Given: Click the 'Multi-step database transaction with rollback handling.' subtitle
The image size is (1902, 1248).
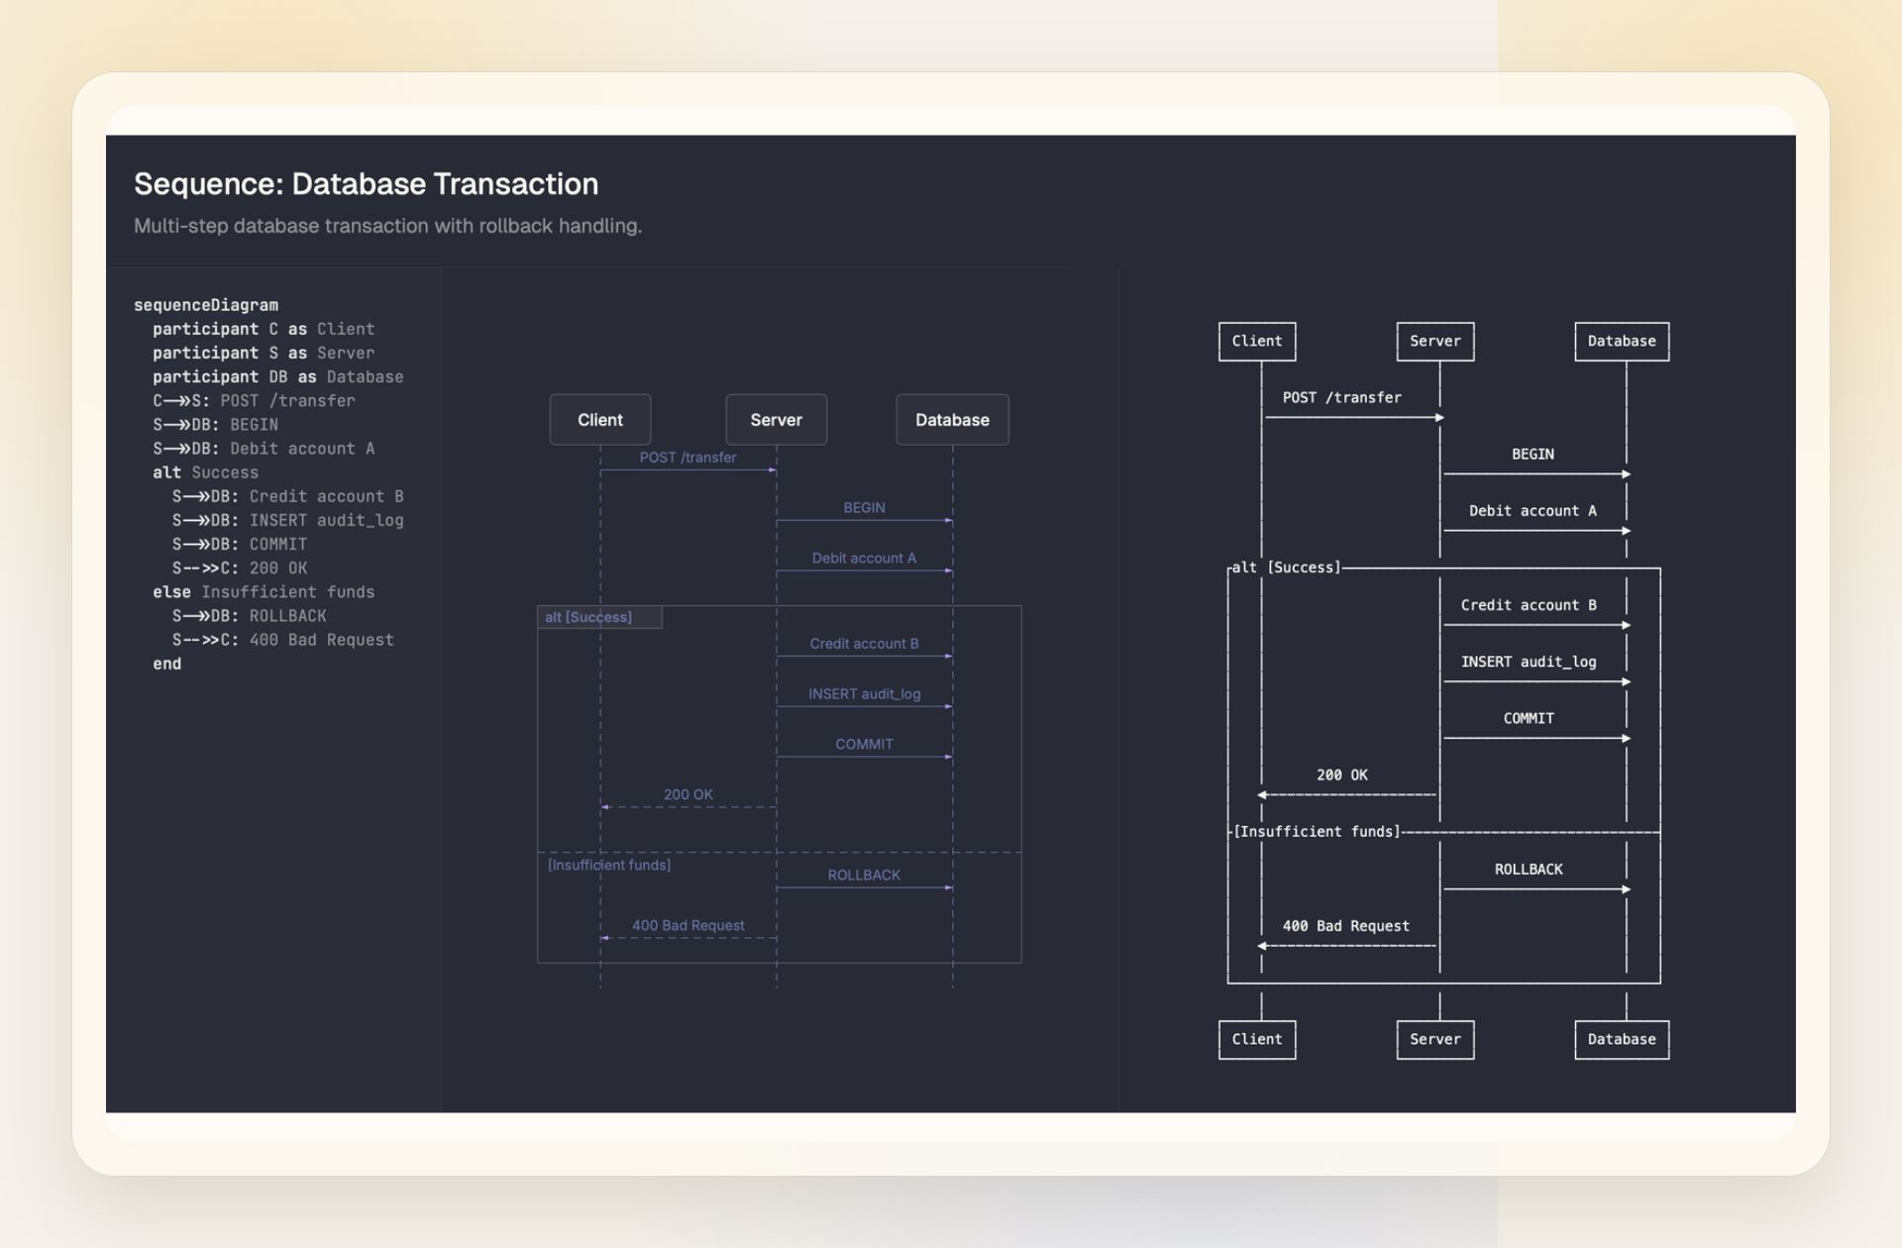Looking at the screenshot, I should 387,226.
